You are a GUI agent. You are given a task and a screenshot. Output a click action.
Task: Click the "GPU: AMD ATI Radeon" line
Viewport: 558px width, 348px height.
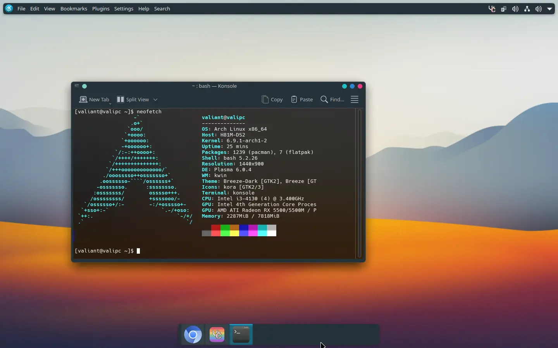click(x=259, y=210)
